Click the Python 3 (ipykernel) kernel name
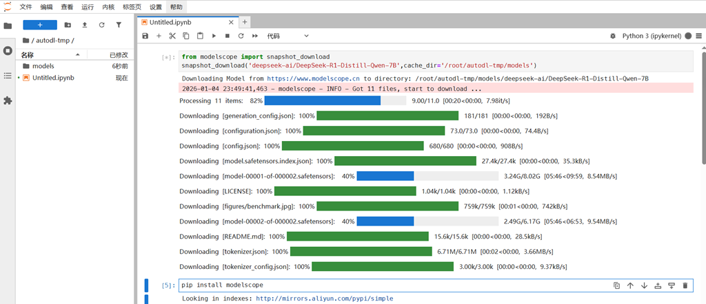Viewport: 706px width, 304px height. coord(652,36)
